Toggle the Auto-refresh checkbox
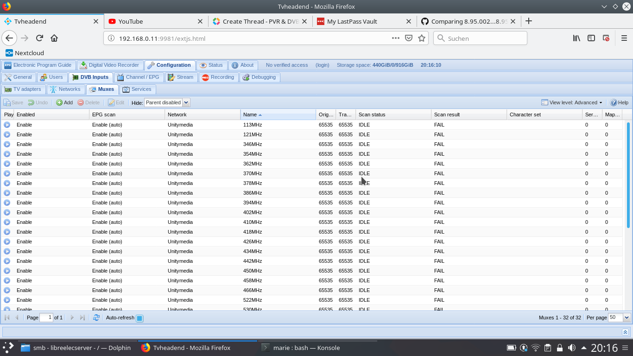Screen dimensions: 633x356 (139, 318)
